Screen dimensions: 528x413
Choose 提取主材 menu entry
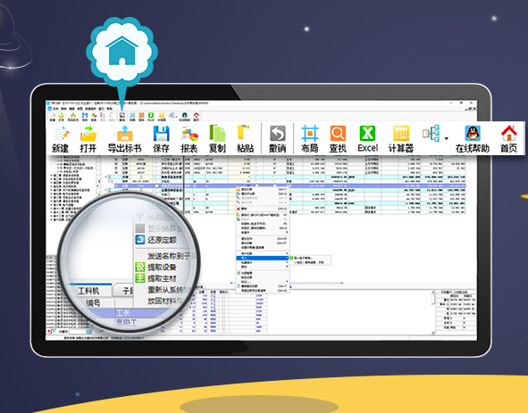(156, 278)
